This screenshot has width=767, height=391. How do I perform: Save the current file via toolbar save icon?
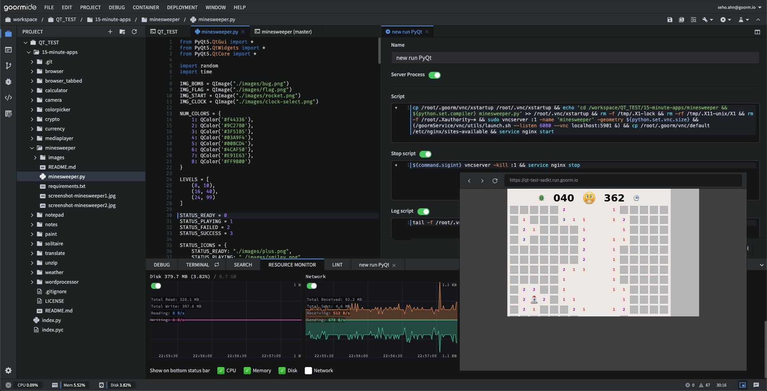(670, 19)
